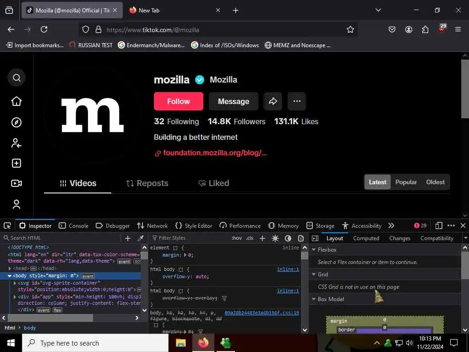
Task: Open the Extensions puzzle icon
Action: coord(425,29)
